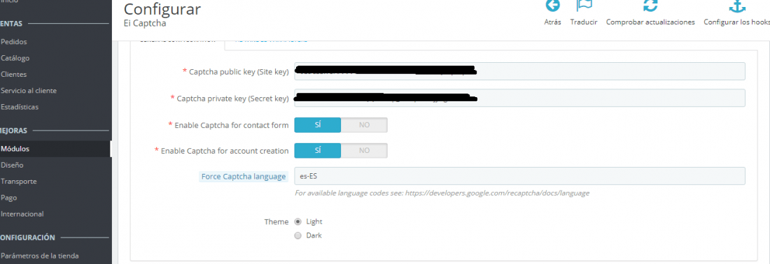Open Pedidos in the sidebar
This screenshot has width=770, height=264.
[14, 42]
